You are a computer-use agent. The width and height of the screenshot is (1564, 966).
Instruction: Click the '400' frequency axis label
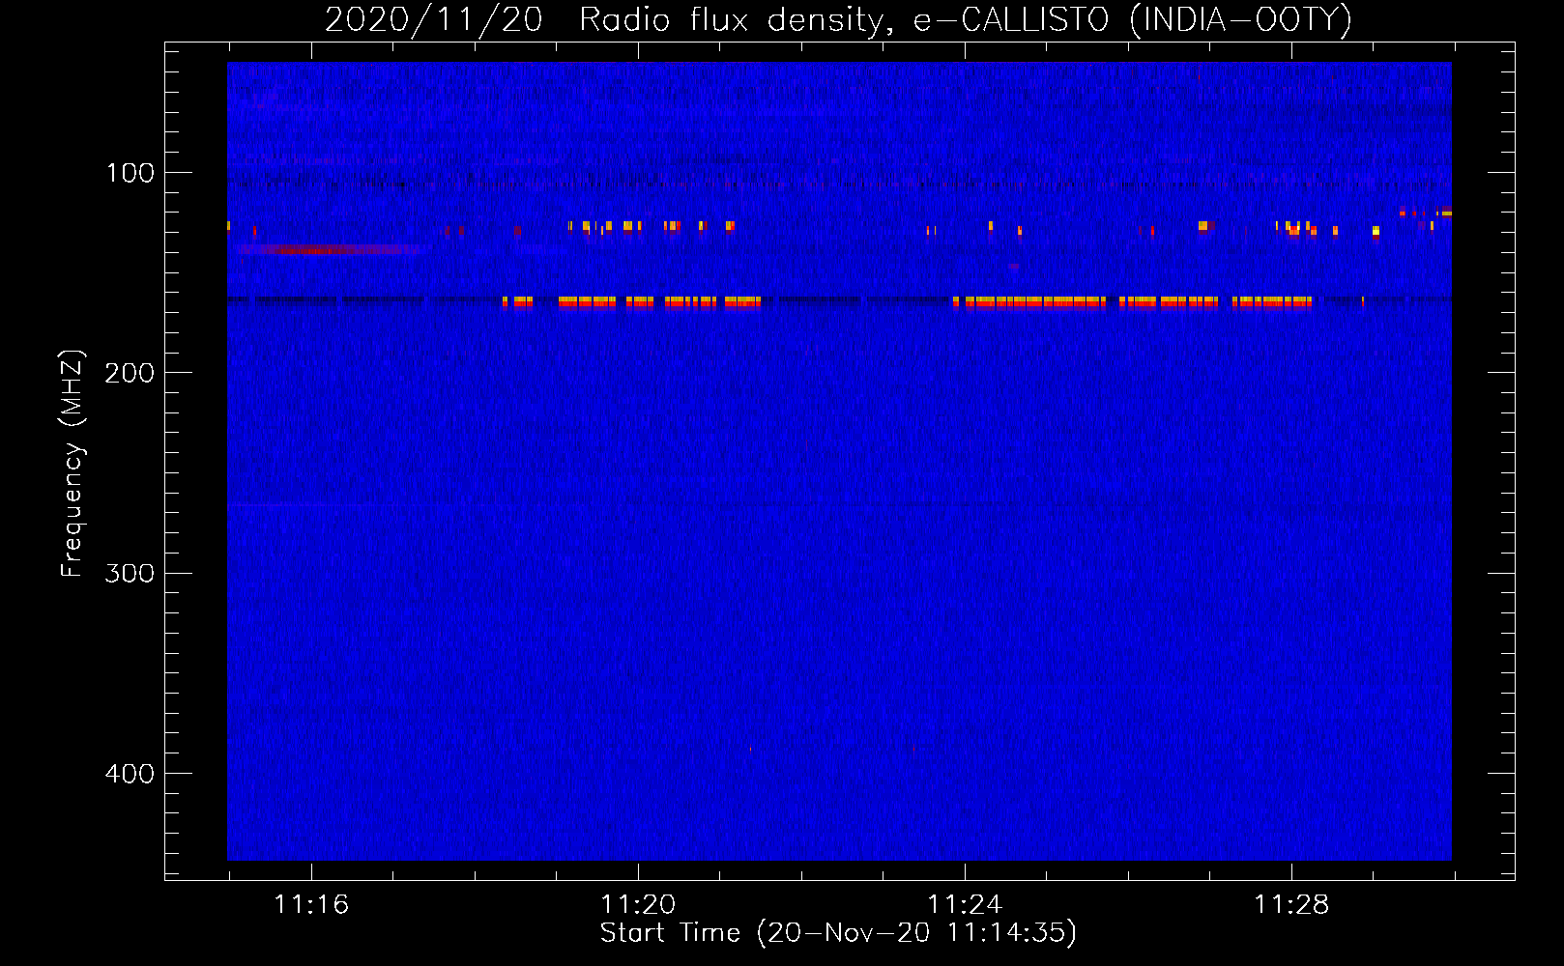pyautogui.click(x=130, y=774)
